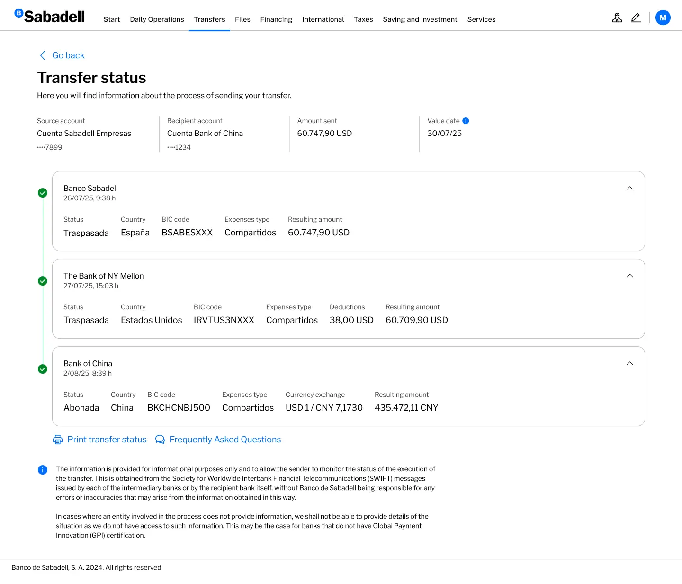The height and width of the screenshot is (584, 682).
Task: Open the Start menu item
Action: pos(112,19)
